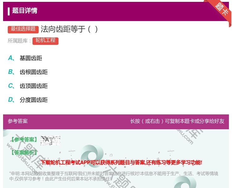
Task: Click the 题目详情 header title
Action: [x=25, y=11]
